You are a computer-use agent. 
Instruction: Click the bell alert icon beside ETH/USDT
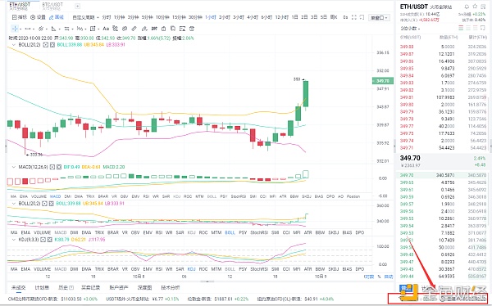467,7
